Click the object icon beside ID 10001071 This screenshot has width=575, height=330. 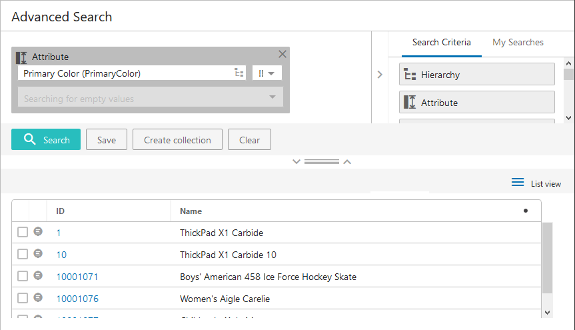pyautogui.click(x=38, y=276)
